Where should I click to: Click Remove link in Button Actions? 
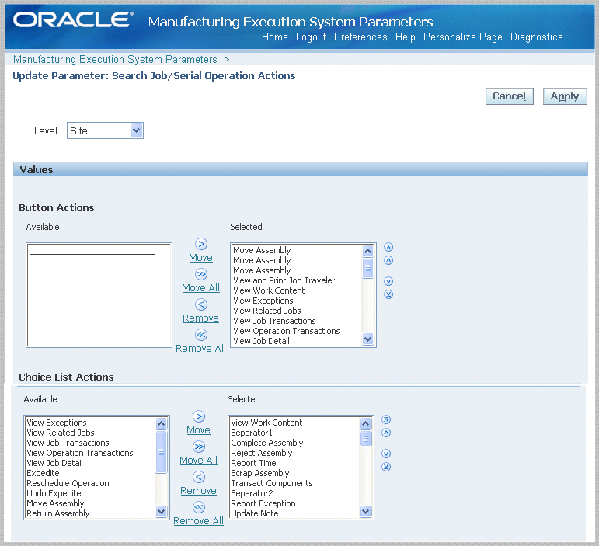pos(201,318)
